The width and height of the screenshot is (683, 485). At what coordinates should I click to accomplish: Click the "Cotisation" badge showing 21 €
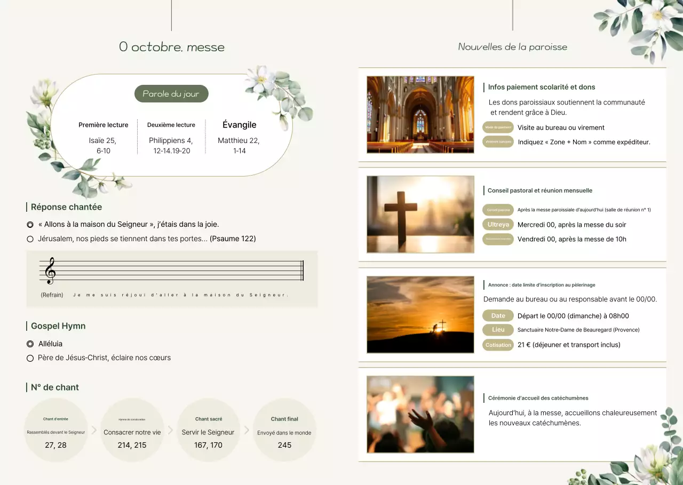pos(497,345)
